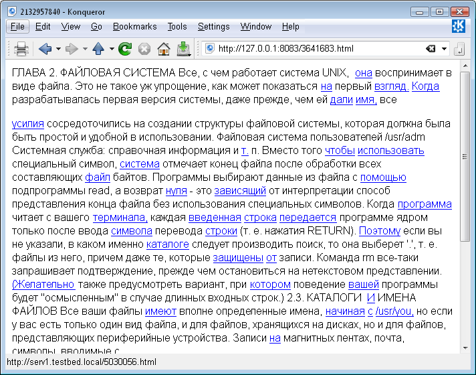Image resolution: width=476 pixels, height=375 pixels.
Task: Follow the 'взгляд.' link
Action: 392,86
